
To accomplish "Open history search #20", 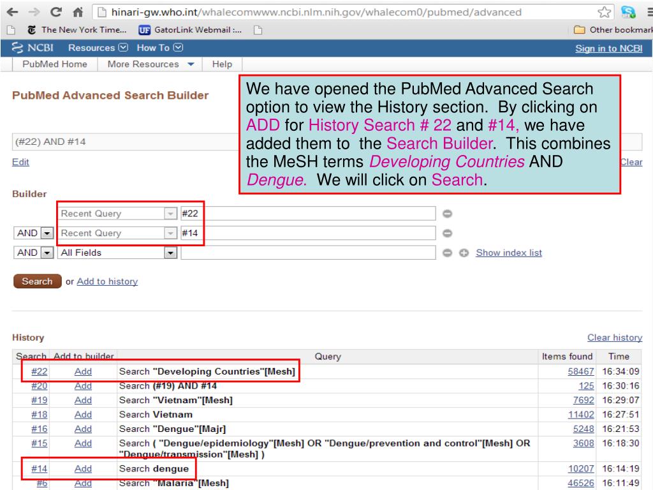I will [x=39, y=386].
